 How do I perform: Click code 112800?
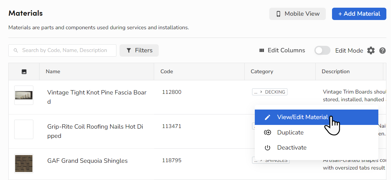click(172, 92)
